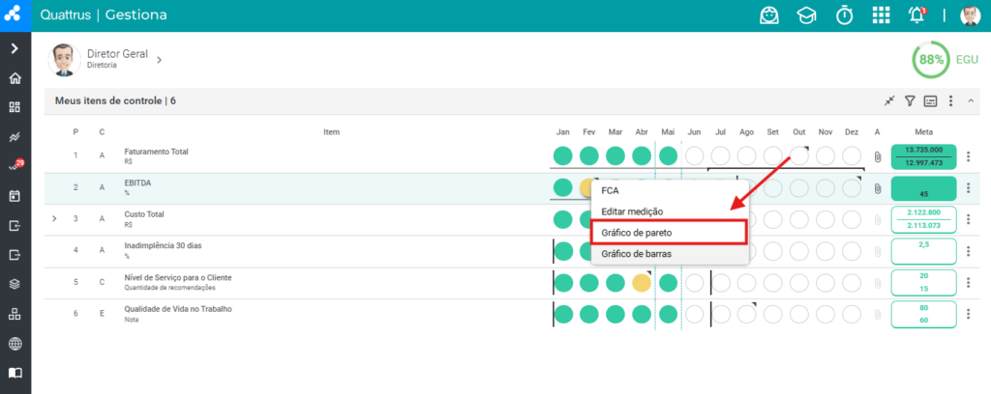Expand the Custo Total row
This screenshot has width=991, height=394.
click(x=54, y=218)
